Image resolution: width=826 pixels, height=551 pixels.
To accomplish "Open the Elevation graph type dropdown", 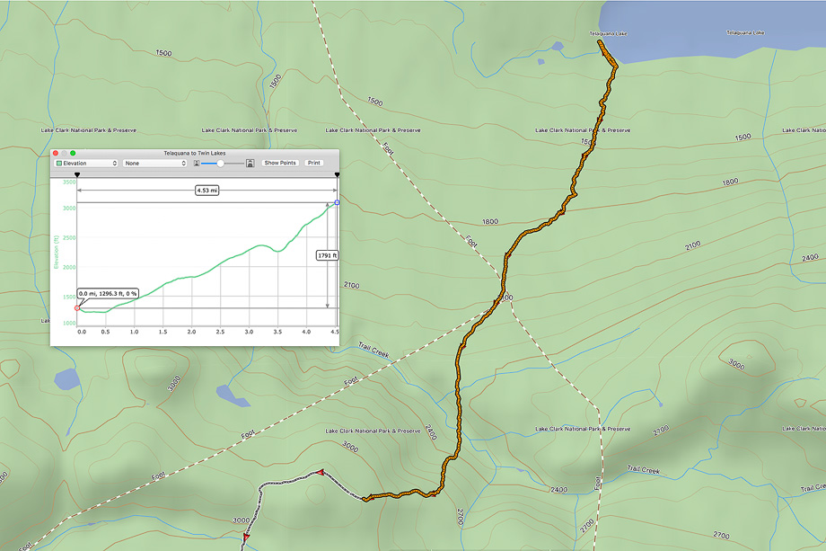I will pos(86,164).
